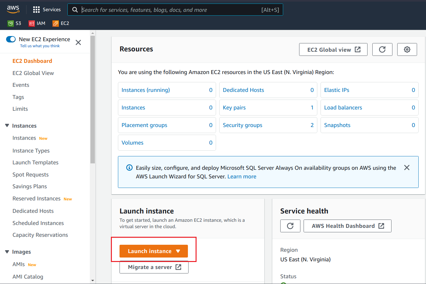Open Launch Templates in sidebar

[35, 162]
